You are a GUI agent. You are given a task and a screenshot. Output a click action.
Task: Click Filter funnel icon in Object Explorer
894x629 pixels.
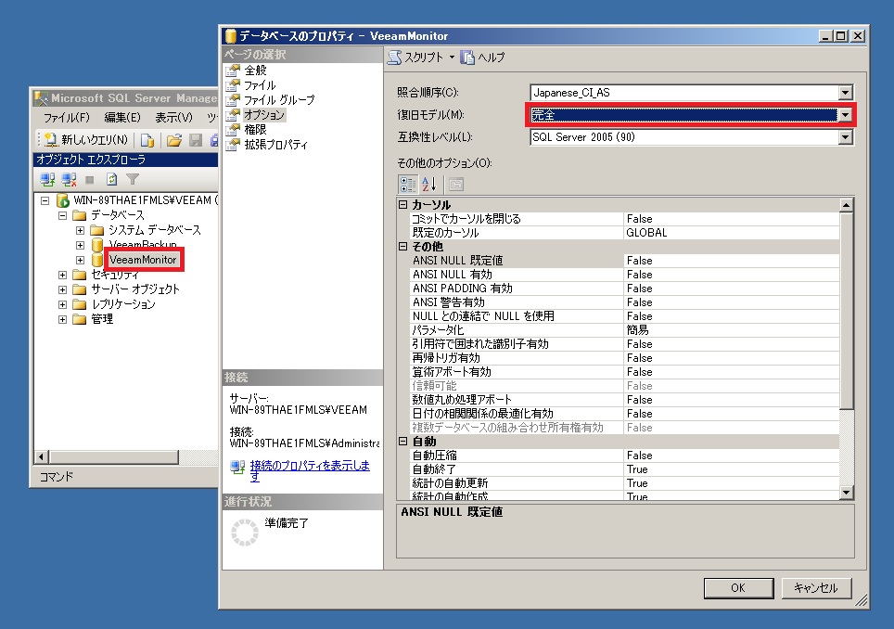133,180
